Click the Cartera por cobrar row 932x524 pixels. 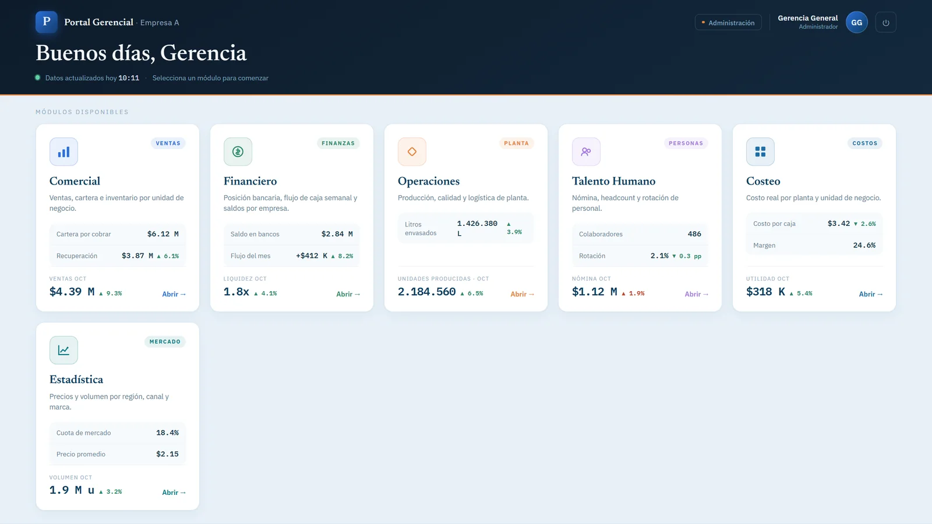pyautogui.click(x=118, y=234)
